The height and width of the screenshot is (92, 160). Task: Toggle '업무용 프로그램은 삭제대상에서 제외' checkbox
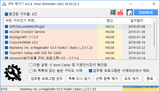(90, 71)
